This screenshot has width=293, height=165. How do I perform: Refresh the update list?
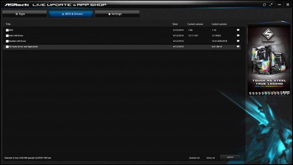tap(264, 4)
